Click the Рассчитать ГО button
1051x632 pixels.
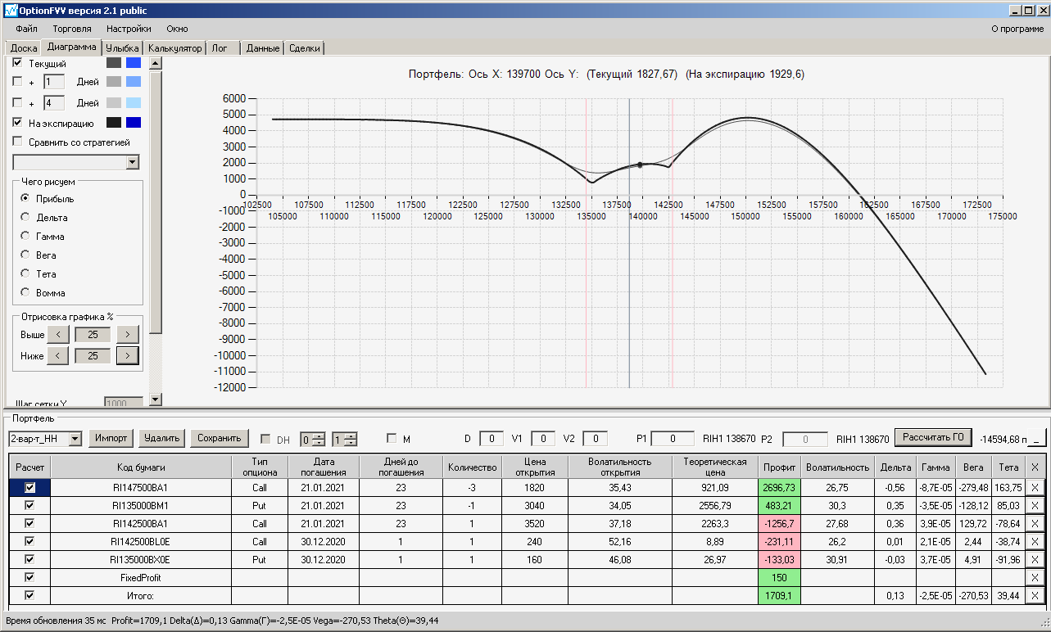(x=933, y=438)
